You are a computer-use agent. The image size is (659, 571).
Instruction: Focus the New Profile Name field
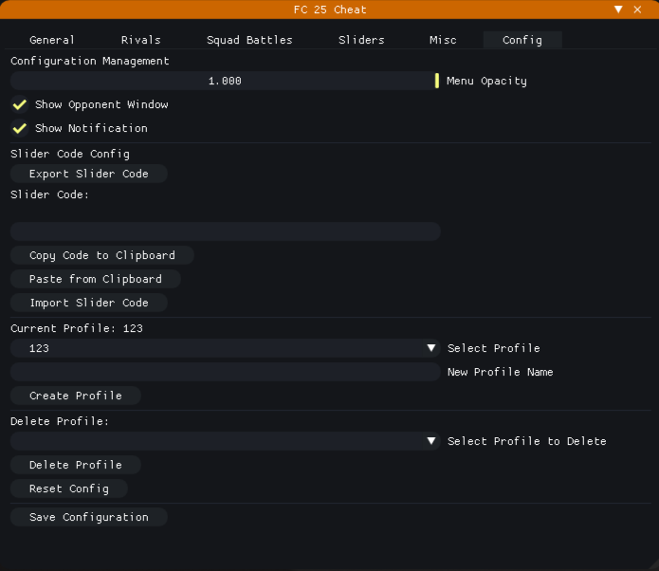225,372
